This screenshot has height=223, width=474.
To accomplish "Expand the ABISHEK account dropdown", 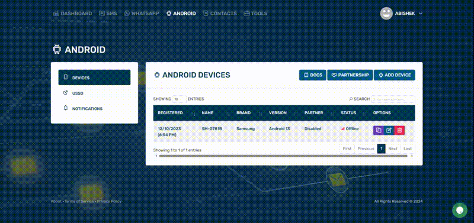I will 409,14.
